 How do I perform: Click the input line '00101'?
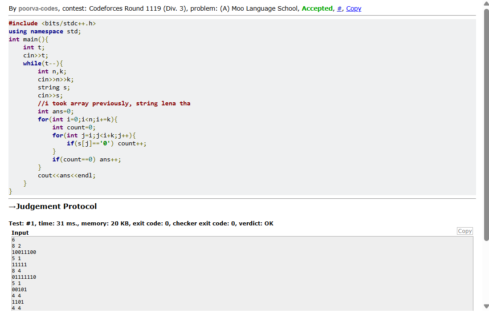pos(19,289)
